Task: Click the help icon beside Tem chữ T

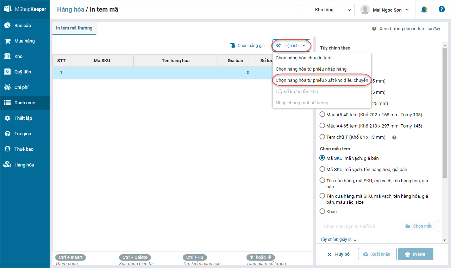Action: (x=394, y=137)
